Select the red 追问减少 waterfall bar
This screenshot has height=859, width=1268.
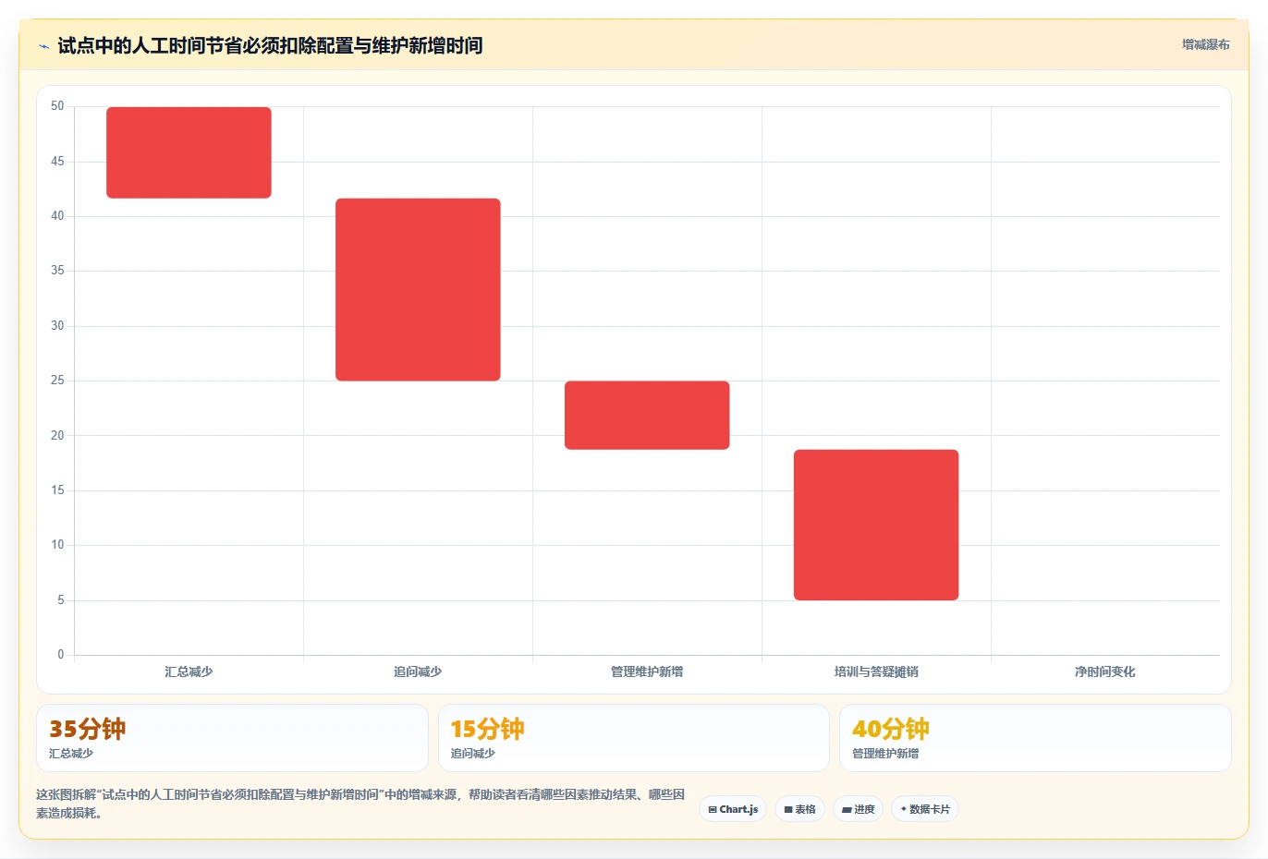(418, 289)
